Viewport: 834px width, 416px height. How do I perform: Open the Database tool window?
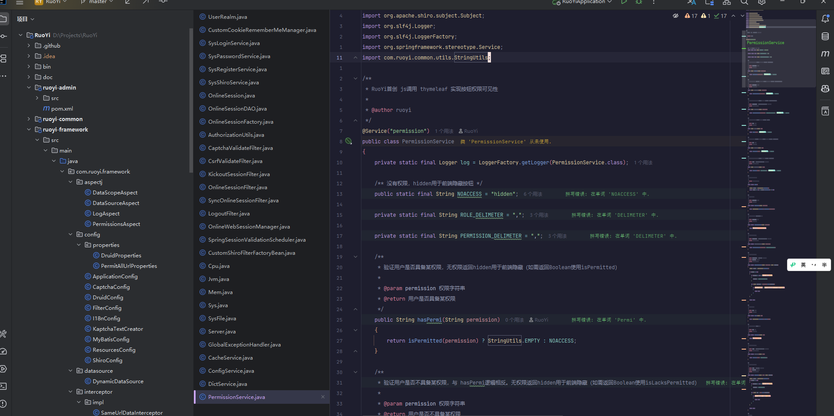point(825,36)
